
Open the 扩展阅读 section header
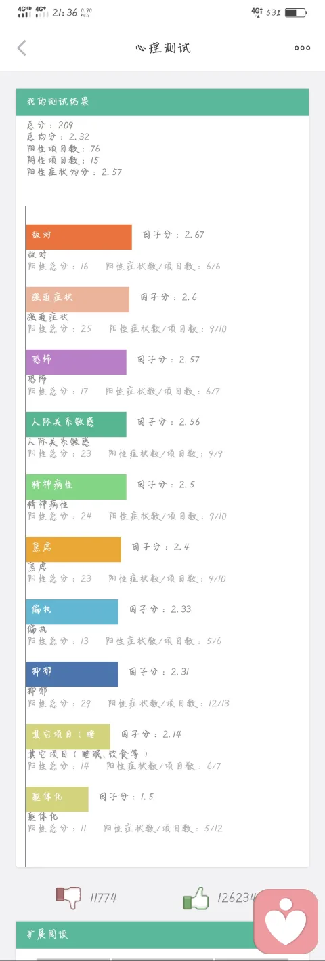162,935
